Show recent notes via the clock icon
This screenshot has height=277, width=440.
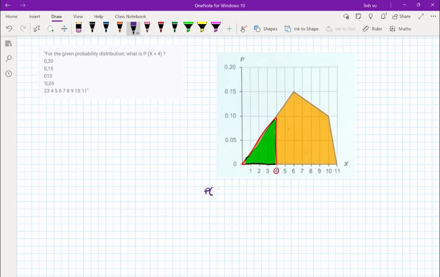click(9, 74)
